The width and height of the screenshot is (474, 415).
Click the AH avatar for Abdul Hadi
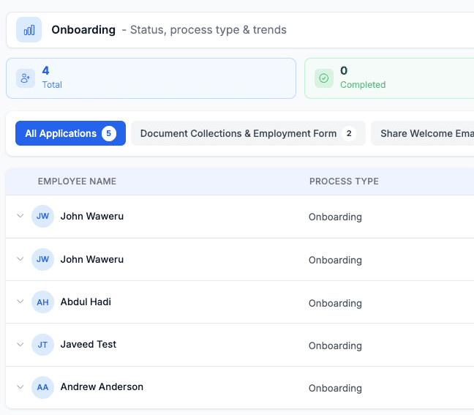(42, 302)
